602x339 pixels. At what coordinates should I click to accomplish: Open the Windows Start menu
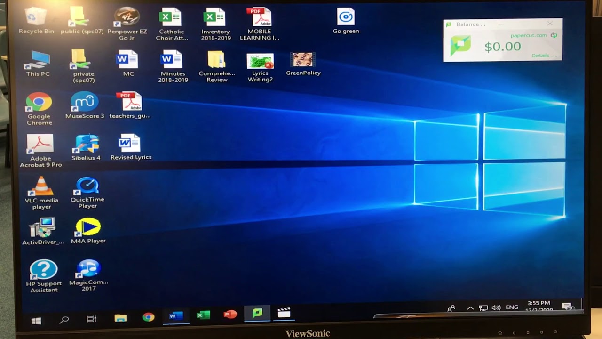(36, 321)
